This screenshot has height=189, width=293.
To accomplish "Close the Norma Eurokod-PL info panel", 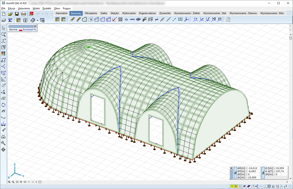I will (35, 26).
